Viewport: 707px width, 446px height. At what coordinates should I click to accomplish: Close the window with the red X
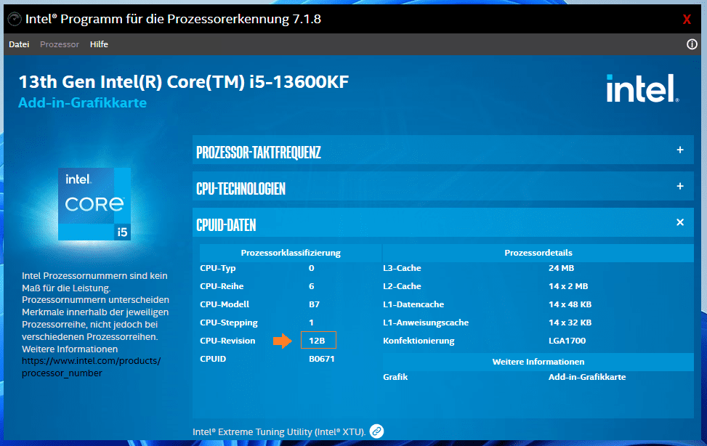(687, 20)
